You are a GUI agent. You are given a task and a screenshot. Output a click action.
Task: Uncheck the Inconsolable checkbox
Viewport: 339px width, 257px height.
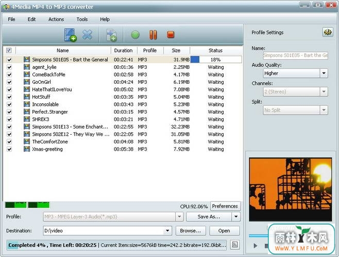9,104
